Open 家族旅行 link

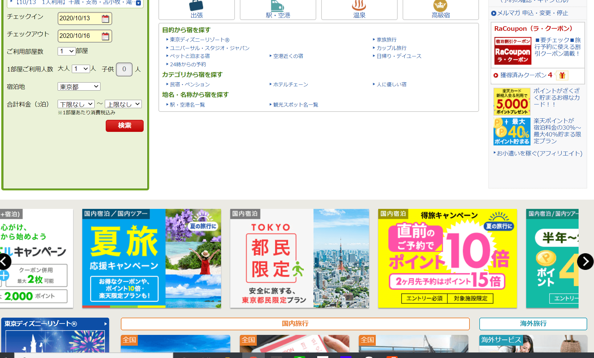pos(387,40)
